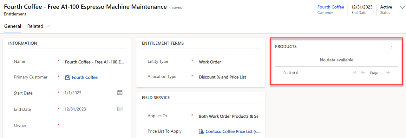This screenshot has height=138, width=406.
Task: Go to first page in Products grid
Action: click(x=354, y=72)
